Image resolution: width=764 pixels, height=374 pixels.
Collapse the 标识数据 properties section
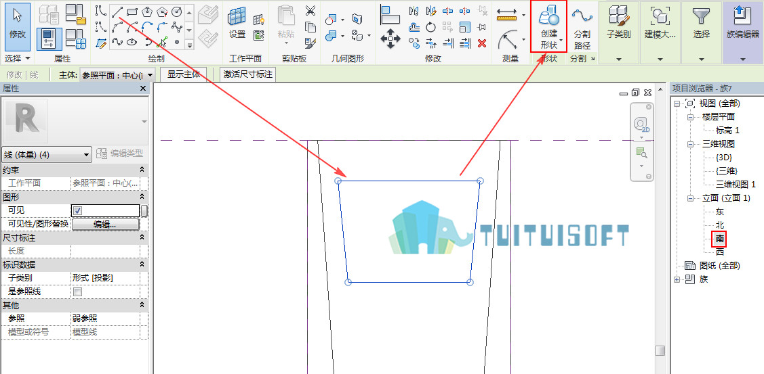142,264
